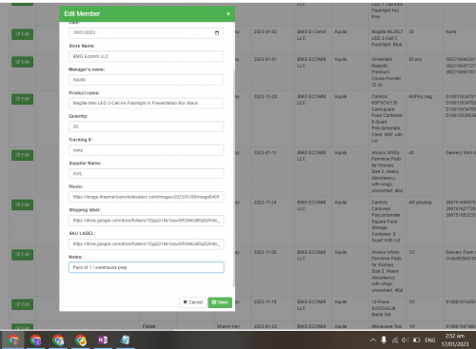Click fourth Chrome profile icon in taskbar
Screen dimensions: 476x349
click(81, 340)
